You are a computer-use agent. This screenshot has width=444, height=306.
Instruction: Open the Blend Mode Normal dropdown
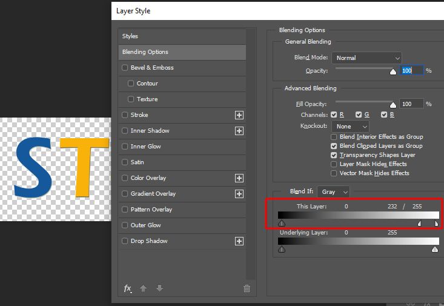pos(366,58)
